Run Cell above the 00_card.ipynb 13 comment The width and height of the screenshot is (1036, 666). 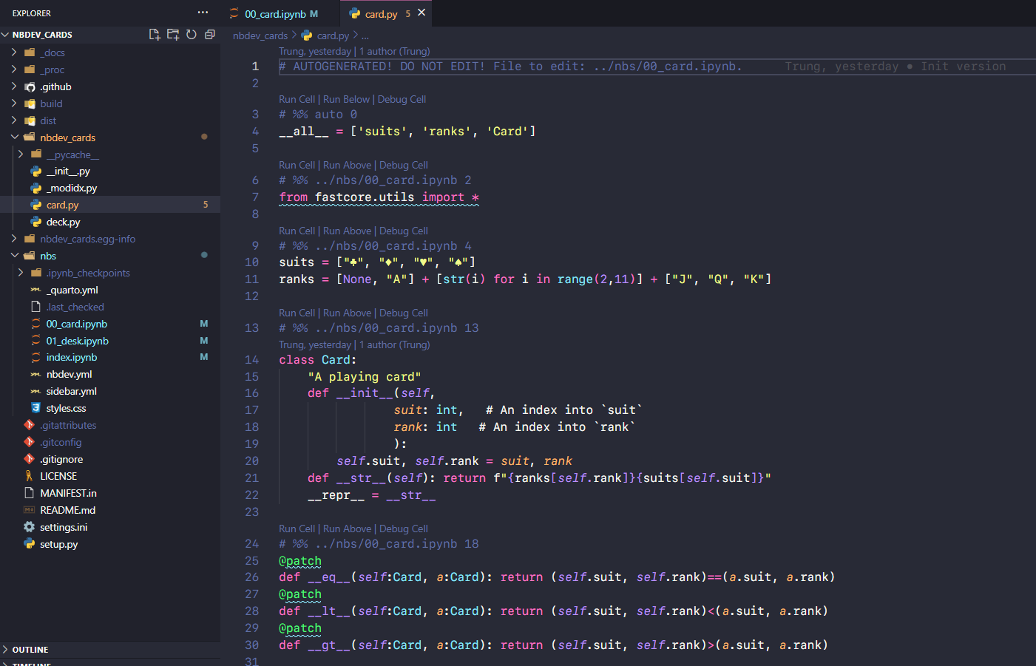297,313
